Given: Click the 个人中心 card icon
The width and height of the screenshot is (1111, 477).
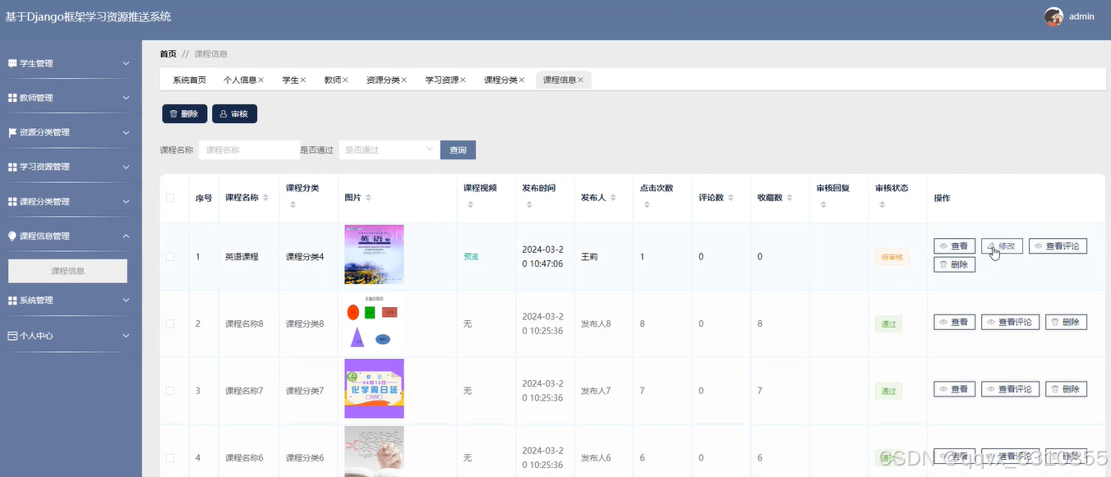Looking at the screenshot, I should pos(12,336).
